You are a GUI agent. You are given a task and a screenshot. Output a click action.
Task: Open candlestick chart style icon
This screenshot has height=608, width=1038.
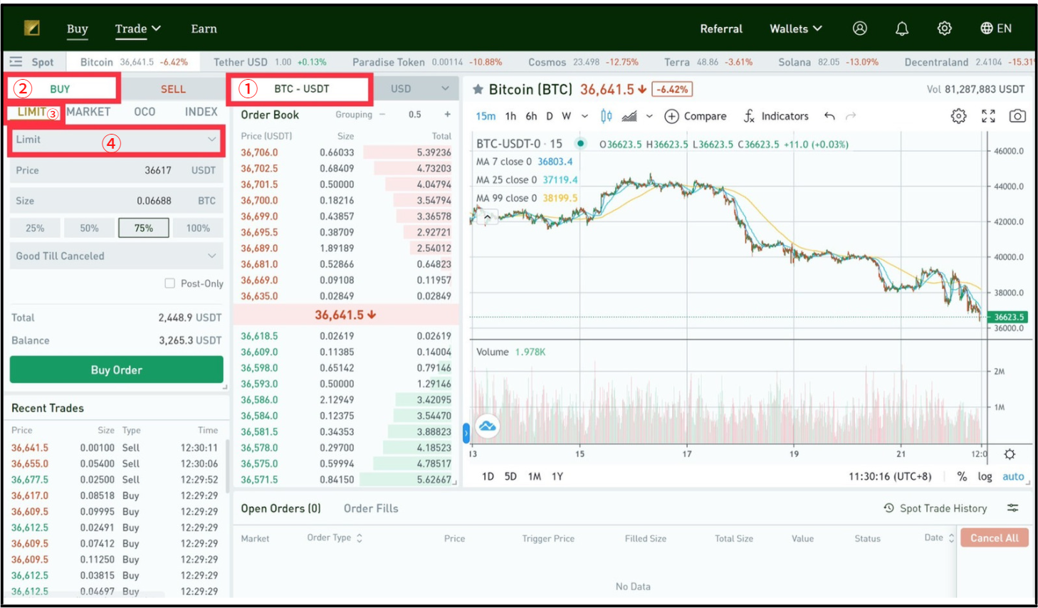point(607,116)
